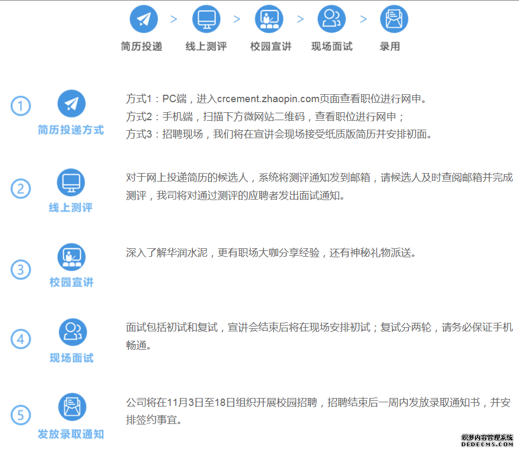Click the circled number 2 badge
Image resolution: width=519 pixels, height=452 pixels.
click(21, 188)
